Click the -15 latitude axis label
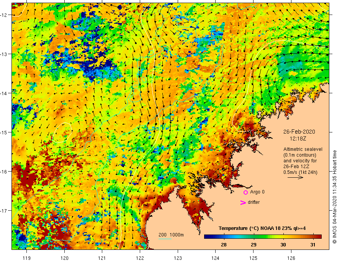Image resolution: width=337 pixels, height=261 pixels. coord(4,132)
